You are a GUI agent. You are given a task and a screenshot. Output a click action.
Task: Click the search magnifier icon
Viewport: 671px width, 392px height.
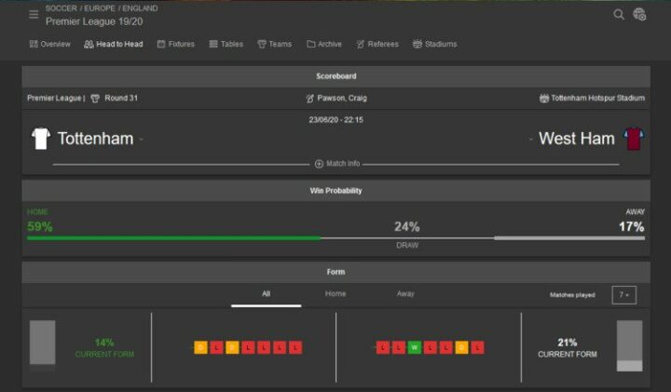click(x=619, y=15)
